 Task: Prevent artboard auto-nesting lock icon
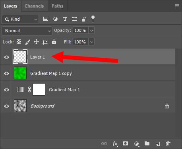(45, 42)
